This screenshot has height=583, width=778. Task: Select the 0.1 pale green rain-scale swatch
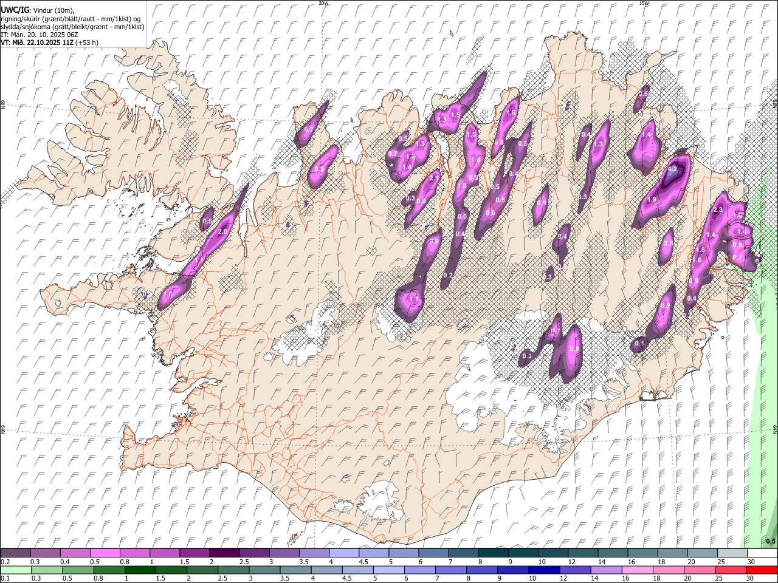pyautogui.click(x=16, y=570)
